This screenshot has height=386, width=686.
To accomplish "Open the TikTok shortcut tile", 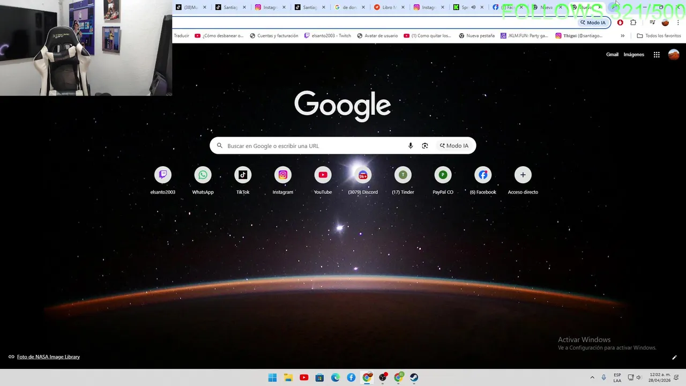I will 243,180.
